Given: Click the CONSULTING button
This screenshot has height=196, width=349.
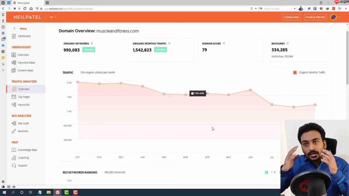Looking at the screenshot, I should (291, 17).
